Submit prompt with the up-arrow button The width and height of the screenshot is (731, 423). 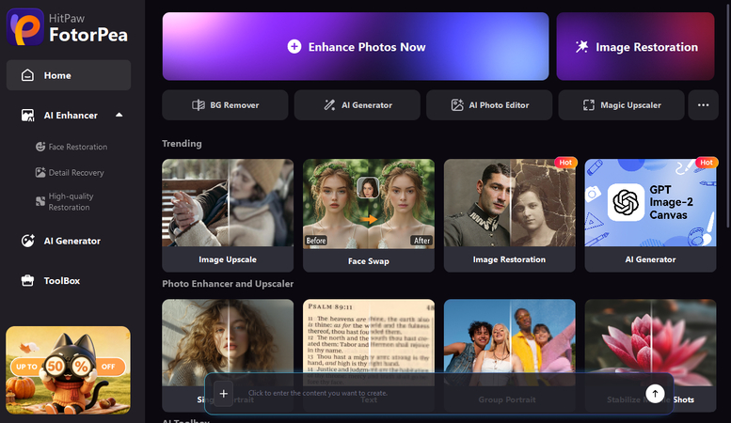click(x=655, y=394)
